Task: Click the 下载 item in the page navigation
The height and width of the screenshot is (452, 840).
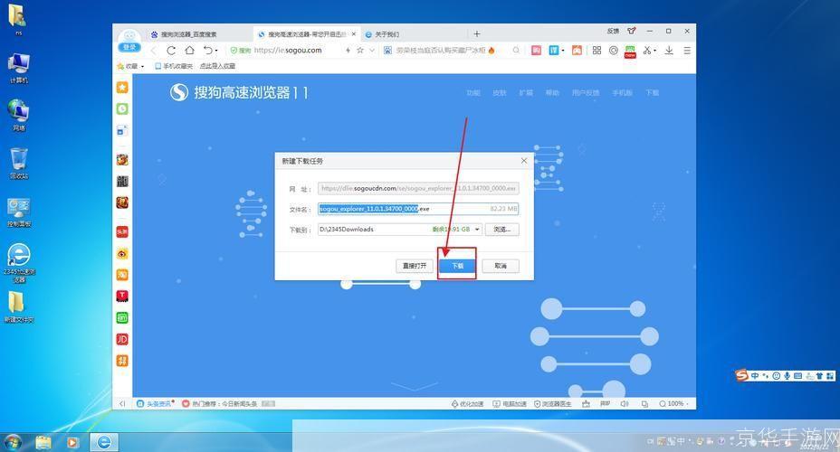Action: (x=652, y=93)
